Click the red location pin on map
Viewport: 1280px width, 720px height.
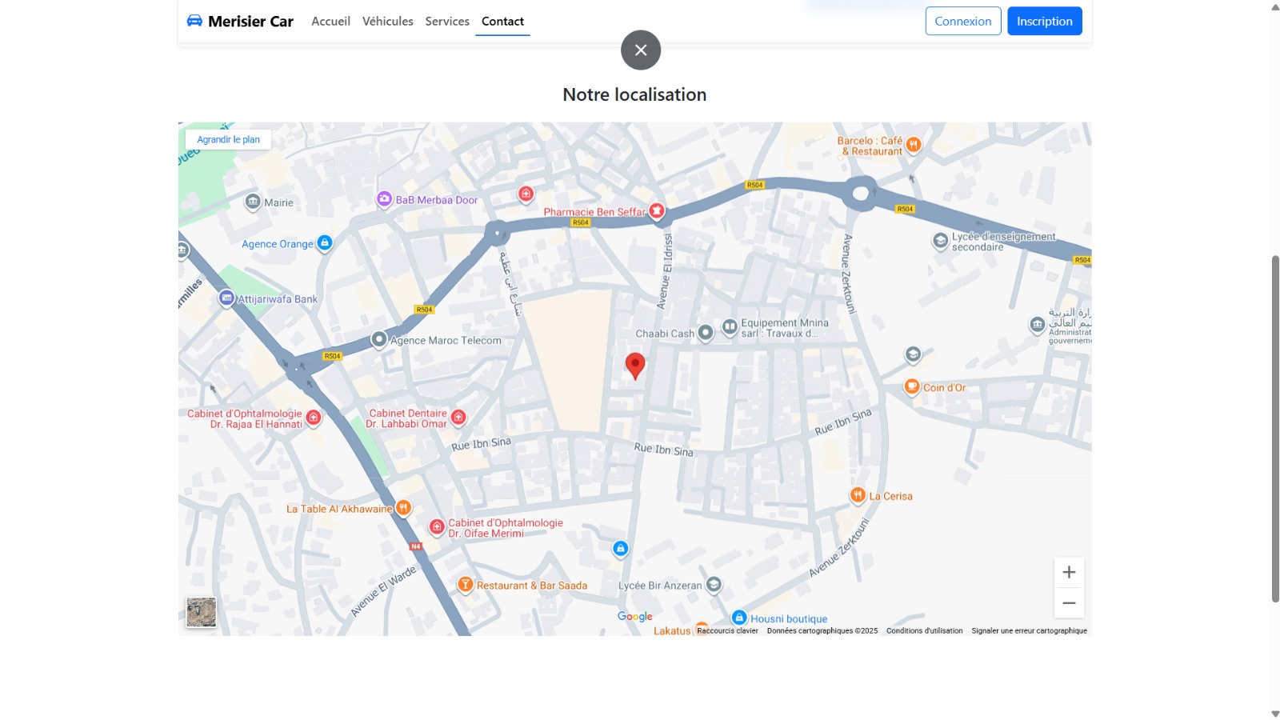tap(634, 365)
